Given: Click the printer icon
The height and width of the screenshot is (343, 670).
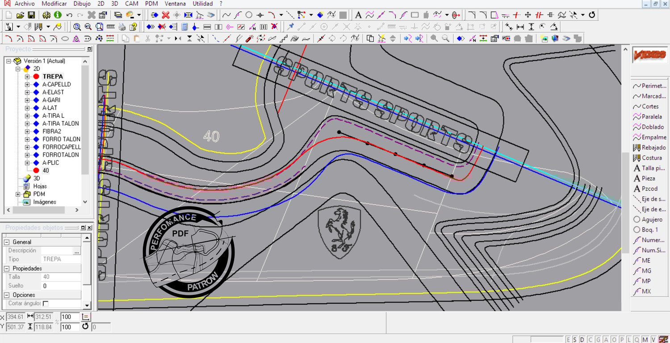Looking at the screenshot, I should [122, 27].
